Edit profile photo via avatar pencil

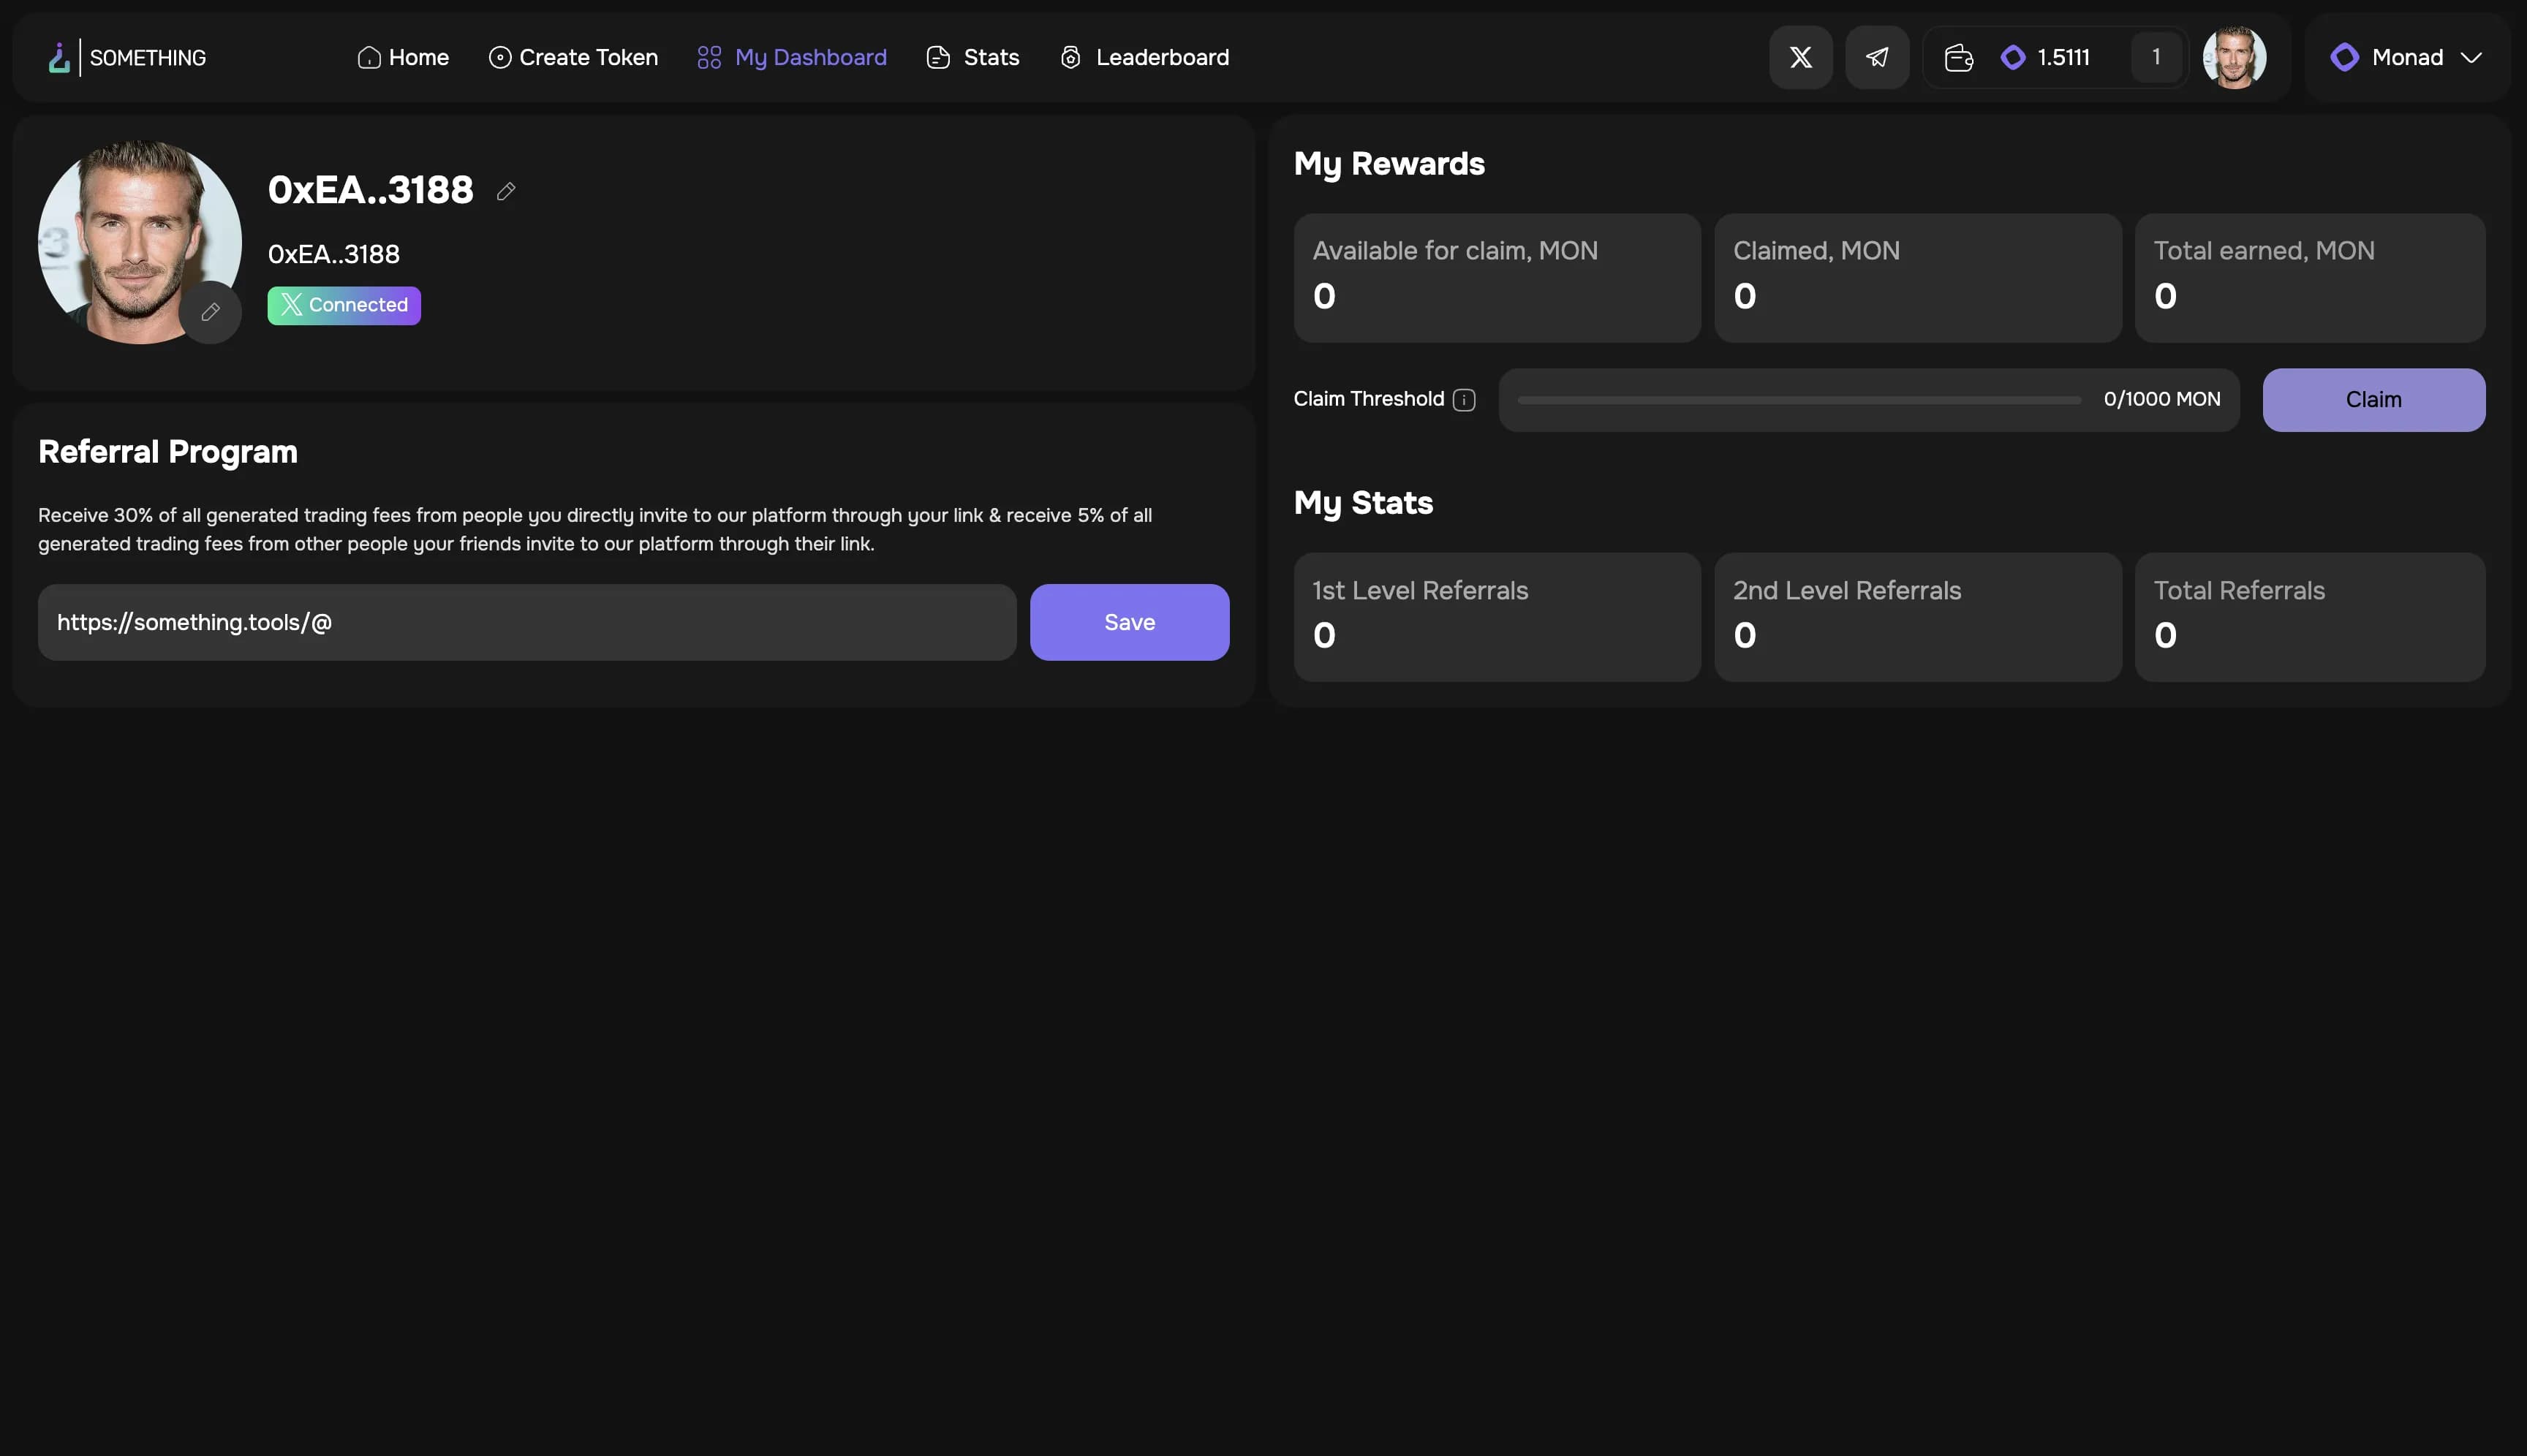(x=210, y=312)
